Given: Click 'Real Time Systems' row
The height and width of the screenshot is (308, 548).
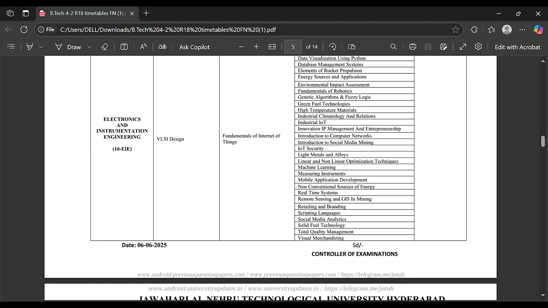Looking at the screenshot, I should coord(354,192).
